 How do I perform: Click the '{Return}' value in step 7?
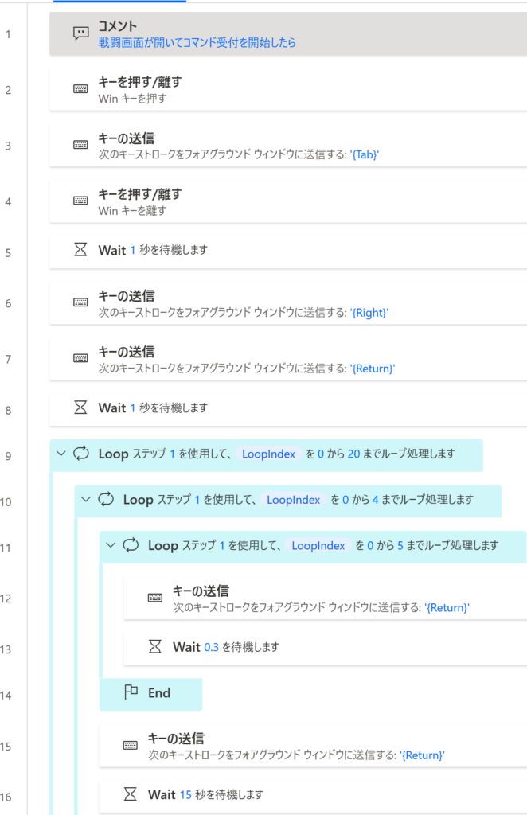point(372,369)
